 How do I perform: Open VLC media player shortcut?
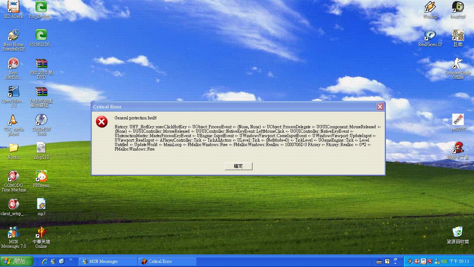click(x=14, y=125)
